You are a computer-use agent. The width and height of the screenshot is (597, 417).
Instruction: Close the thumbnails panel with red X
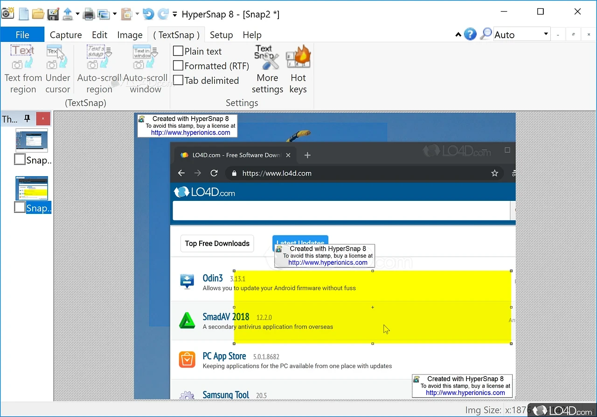click(43, 118)
